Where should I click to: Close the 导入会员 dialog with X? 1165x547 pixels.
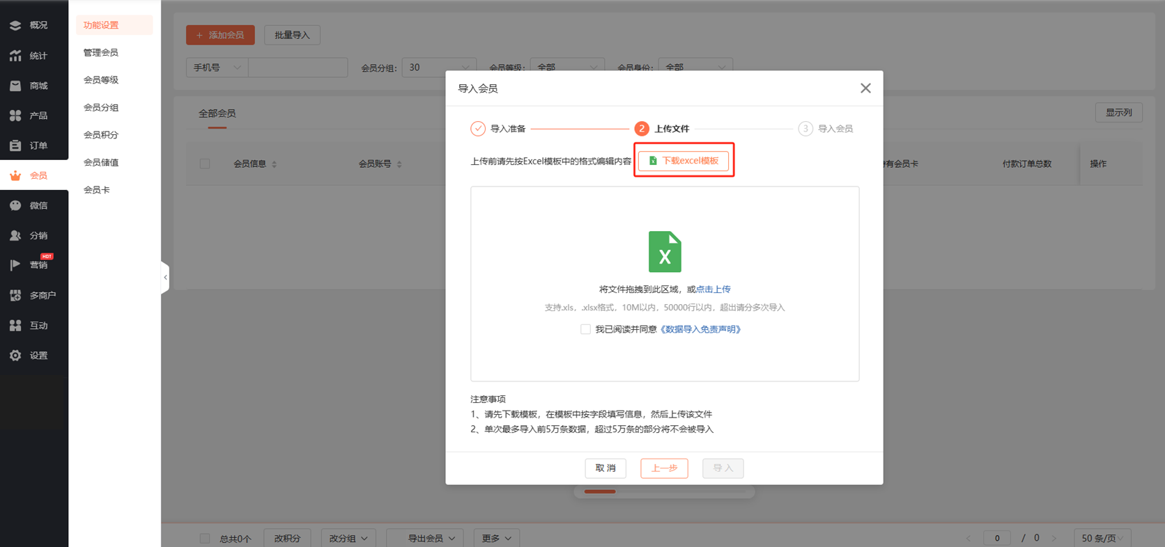pyautogui.click(x=865, y=88)
